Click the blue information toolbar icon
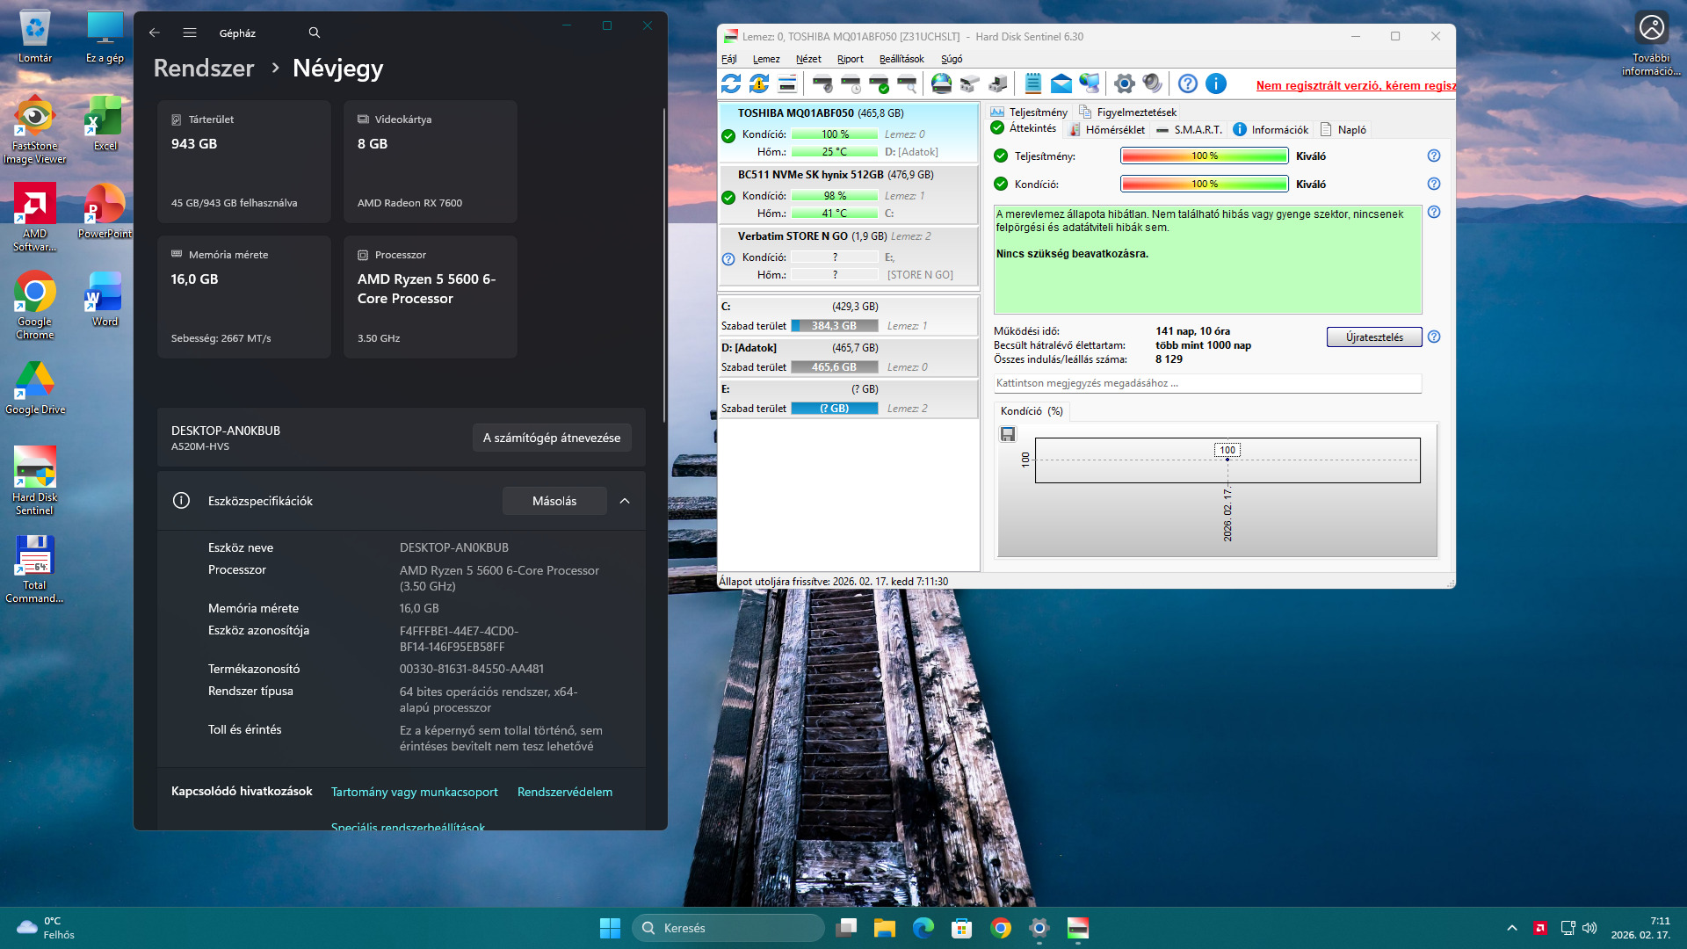The height and width of the screenshot is (949, 1687). [1216, 83]
